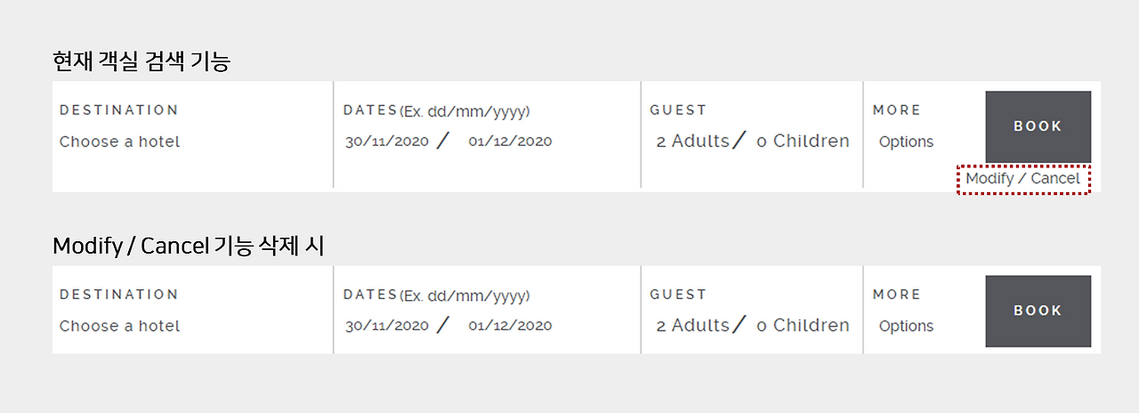Select check-out date 01/12/2020 in 현재 객실 검색 bar

(510, 142)
